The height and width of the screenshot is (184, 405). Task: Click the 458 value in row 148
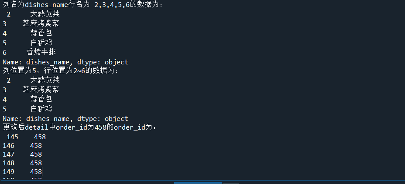pyautogui.click(x=36, y=163)
